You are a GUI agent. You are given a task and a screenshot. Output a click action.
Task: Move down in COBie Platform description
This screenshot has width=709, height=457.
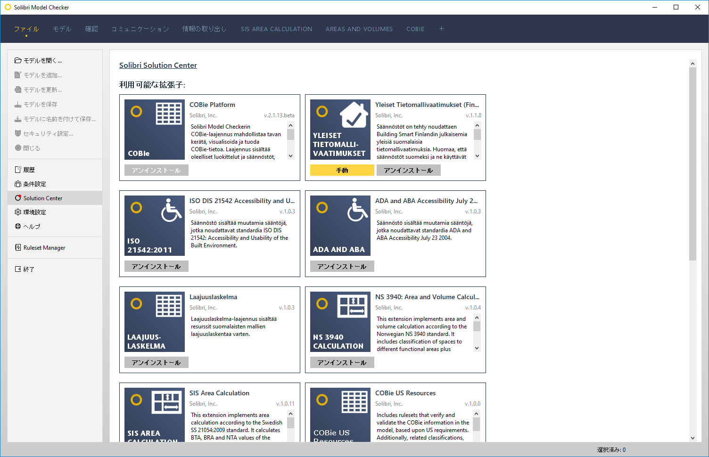tap(290, 156)
